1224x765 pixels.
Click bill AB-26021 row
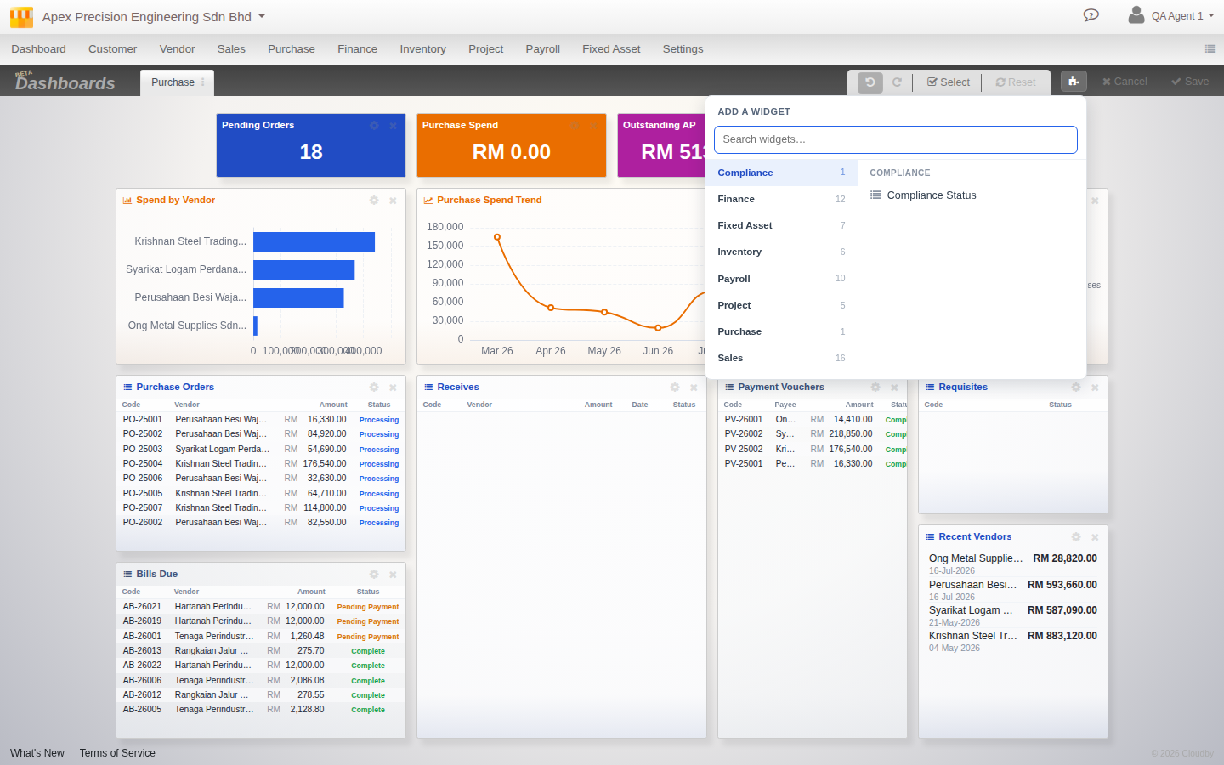click(261, 607)
